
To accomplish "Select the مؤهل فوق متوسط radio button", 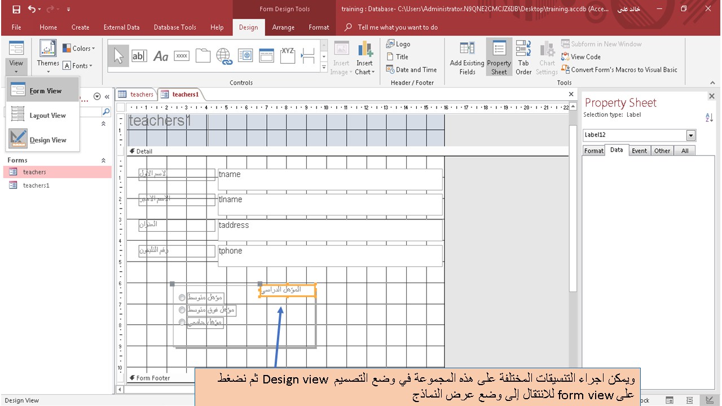I will pyautogui.click(x=182, y=310).
